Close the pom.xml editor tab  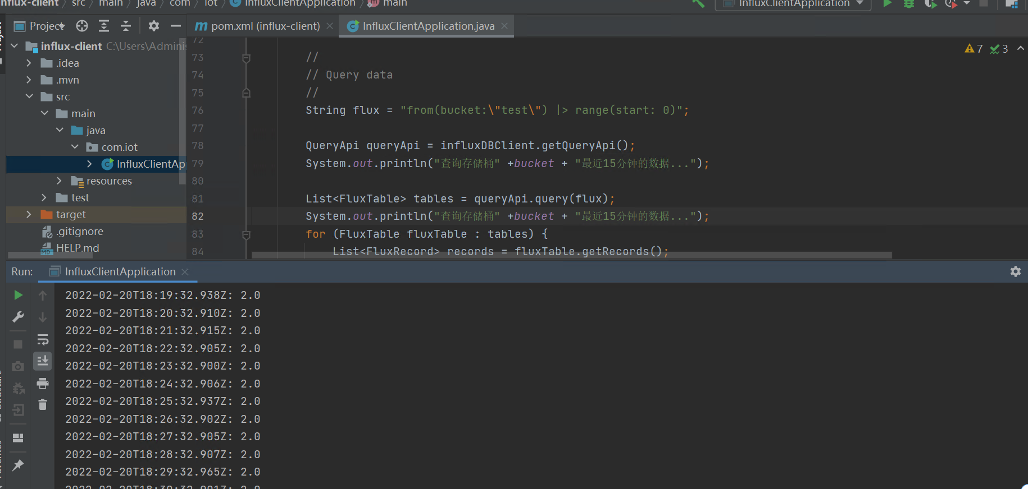pos(330,26)
